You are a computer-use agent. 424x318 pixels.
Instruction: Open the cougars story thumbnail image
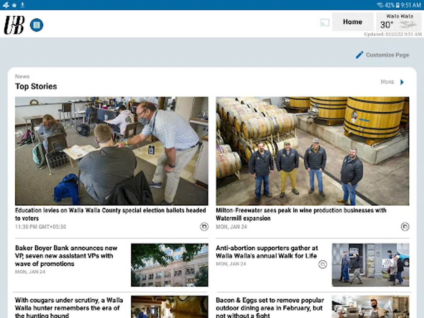click(x=170, y=307)
